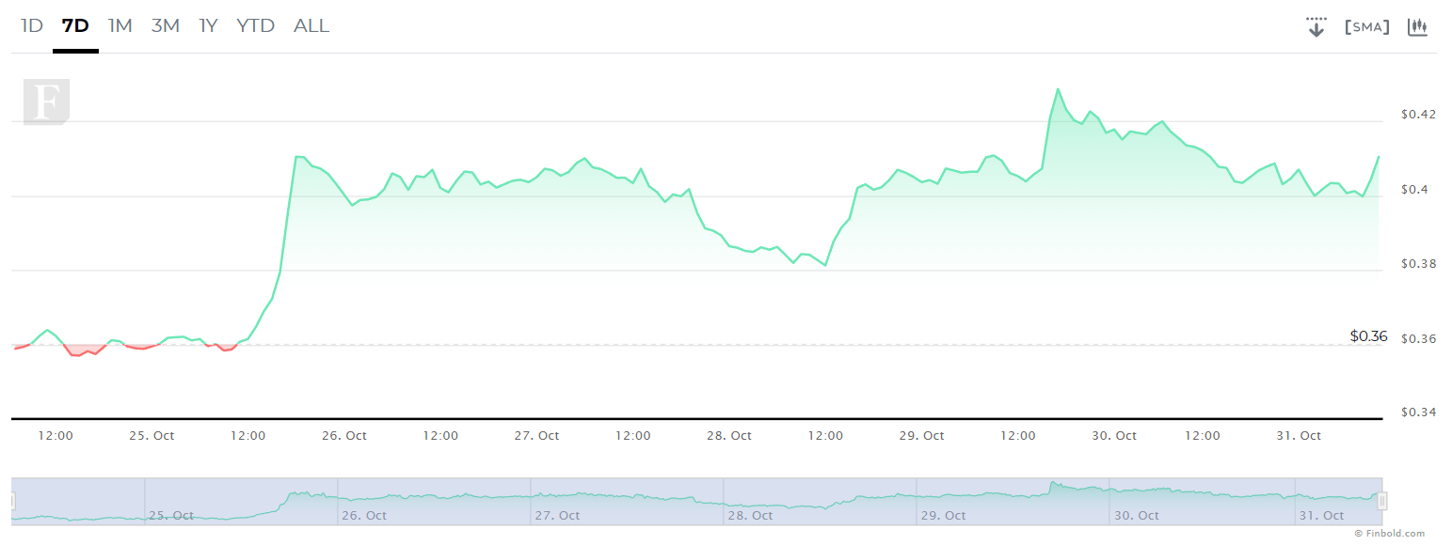Switch to the 1M range
This screenshot has height=545, width=1452.
120,26
